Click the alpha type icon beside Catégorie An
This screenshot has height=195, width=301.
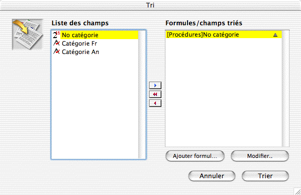[56, 51]
